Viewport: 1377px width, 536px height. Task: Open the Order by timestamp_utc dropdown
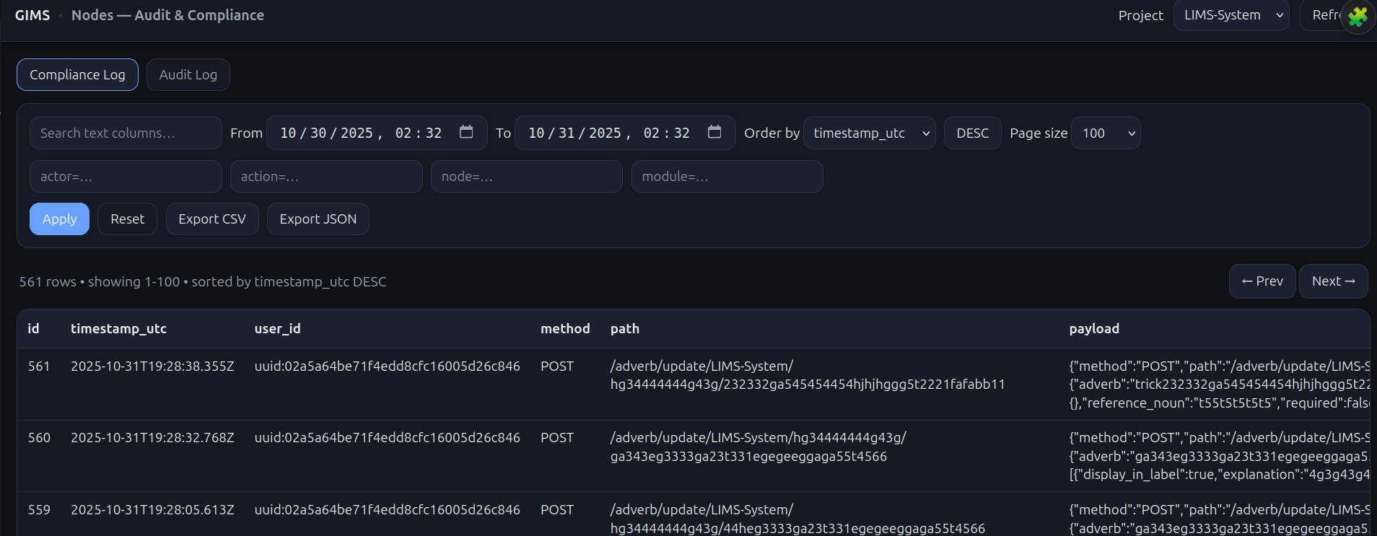tap(869, 133)
